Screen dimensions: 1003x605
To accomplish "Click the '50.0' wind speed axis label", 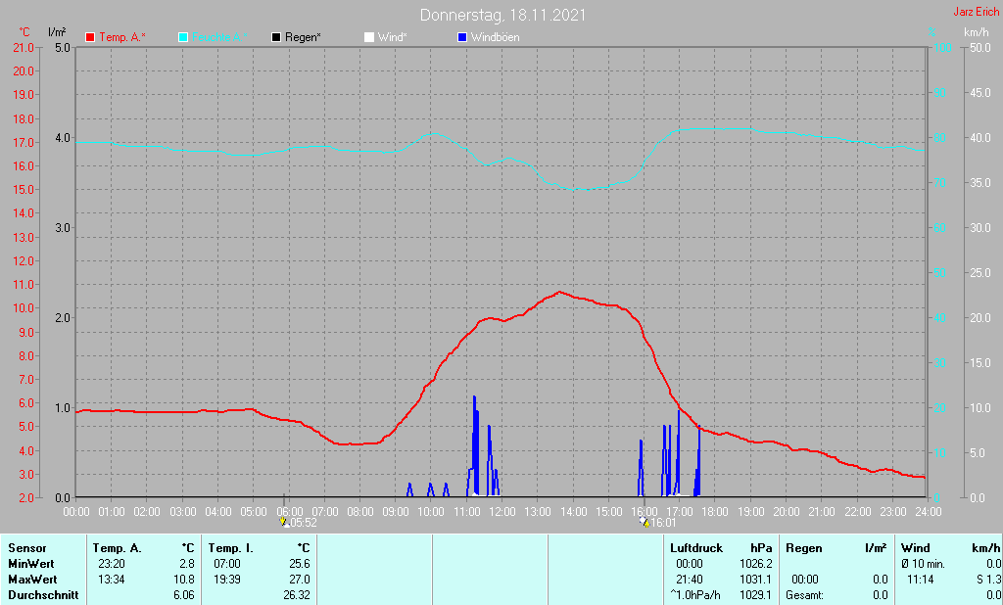I will pos(979,47).
